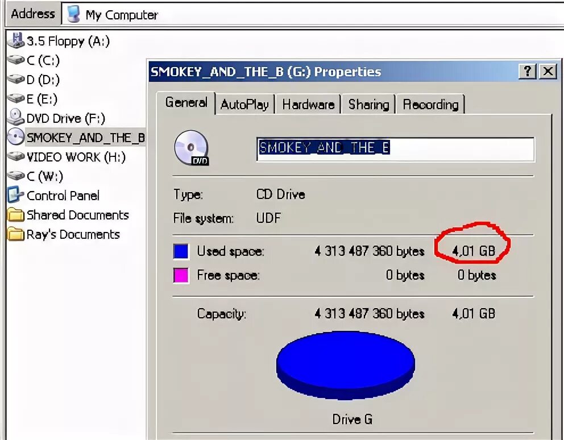Switch to the AutoPlay tab
Screen dimensions: 564x440
(245, 104)
